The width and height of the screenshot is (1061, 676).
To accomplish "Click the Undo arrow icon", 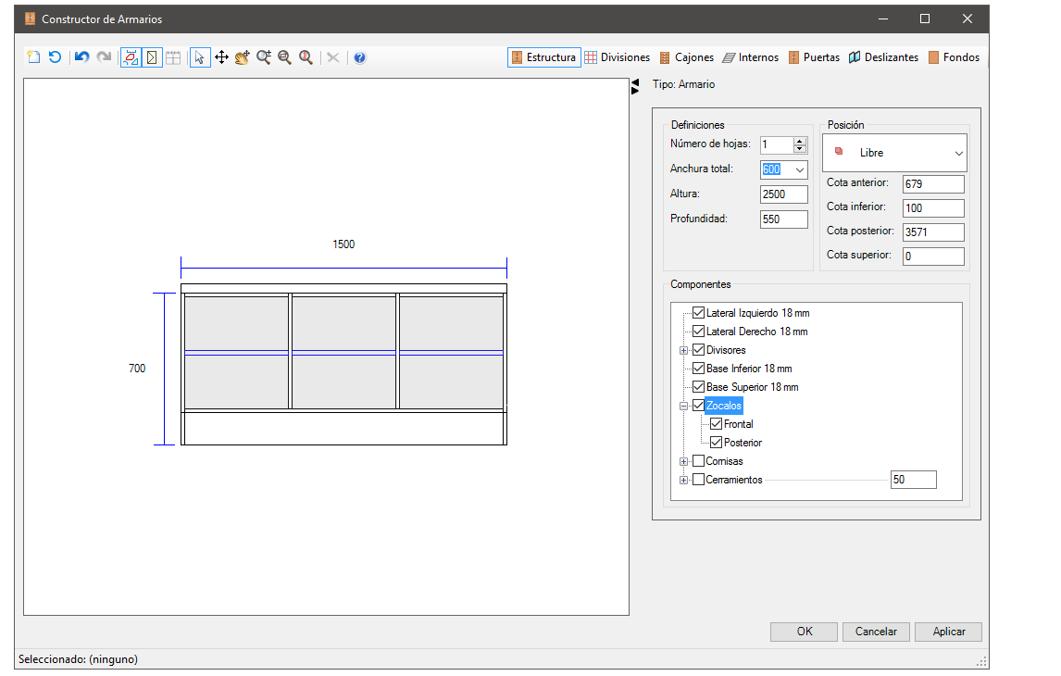I will click(81, 57).
